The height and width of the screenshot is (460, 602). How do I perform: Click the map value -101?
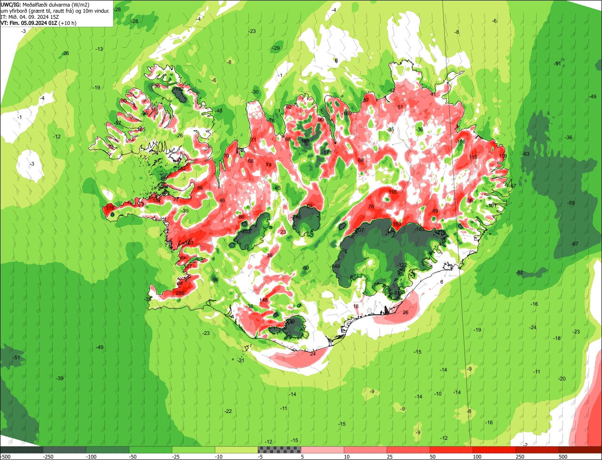[x=492, y=206]
